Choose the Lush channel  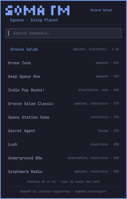point(63,144)
